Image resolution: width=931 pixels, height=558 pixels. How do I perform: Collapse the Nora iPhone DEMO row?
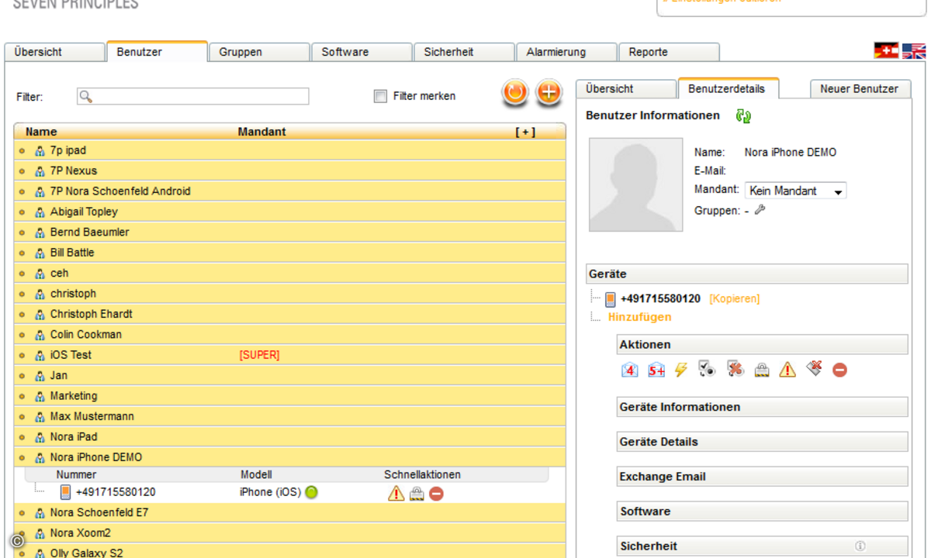pos(22,457)
